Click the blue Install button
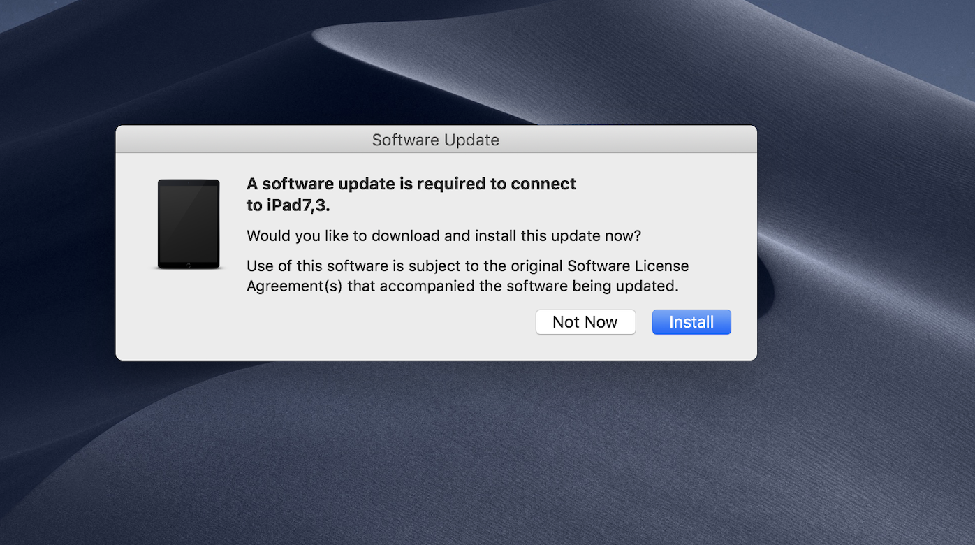Screen dimensions: 975x545 pos(691,322)
